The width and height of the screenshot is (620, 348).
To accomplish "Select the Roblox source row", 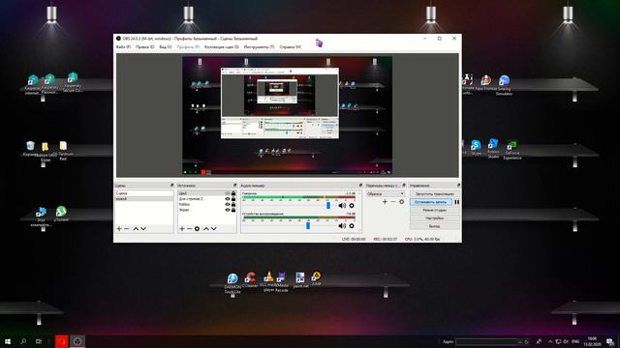I will coord(207,204).
